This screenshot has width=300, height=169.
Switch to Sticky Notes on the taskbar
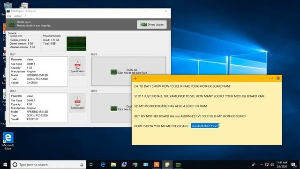click(x=167, y=165)
